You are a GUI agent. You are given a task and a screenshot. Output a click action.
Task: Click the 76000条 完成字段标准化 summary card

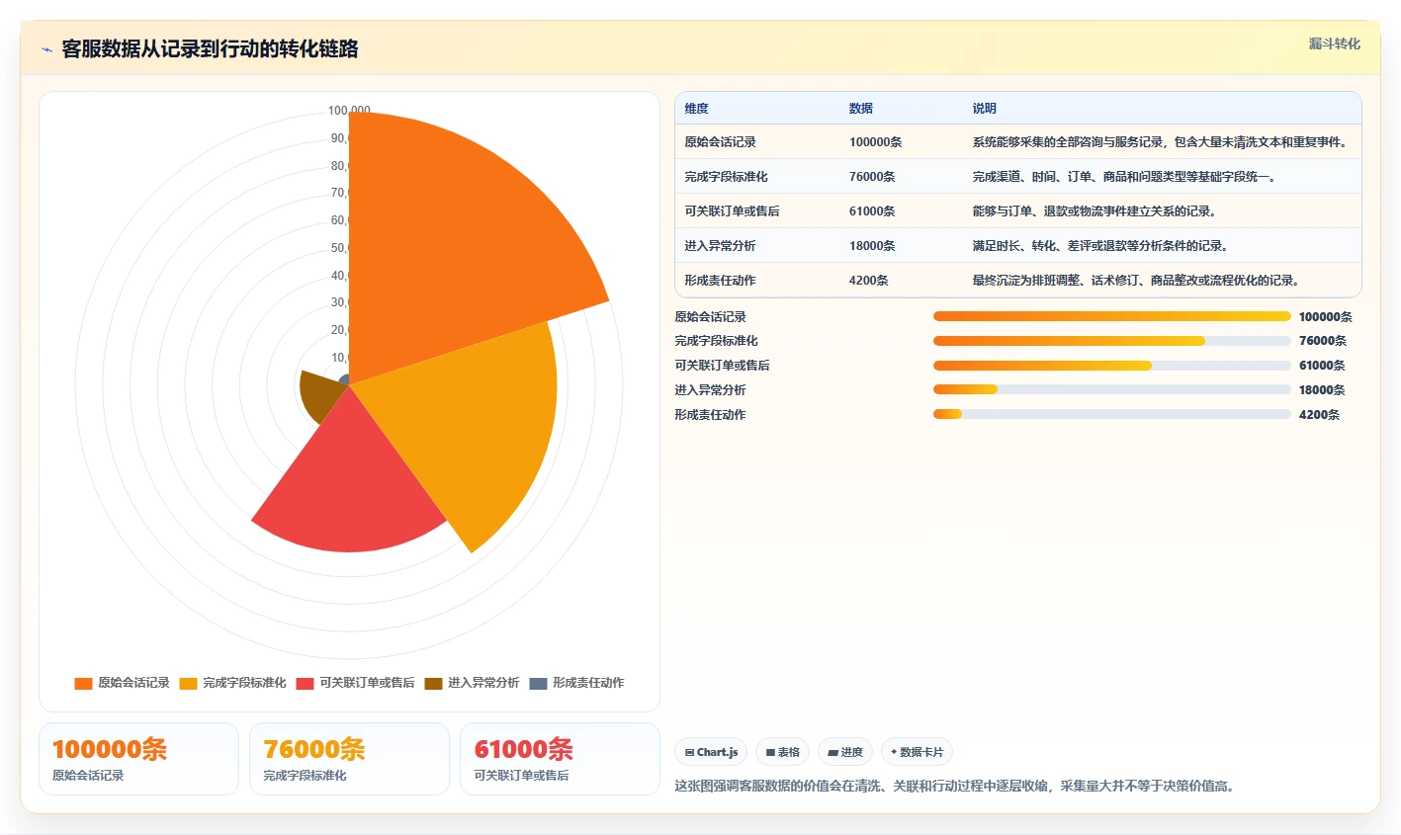(349, 759)
